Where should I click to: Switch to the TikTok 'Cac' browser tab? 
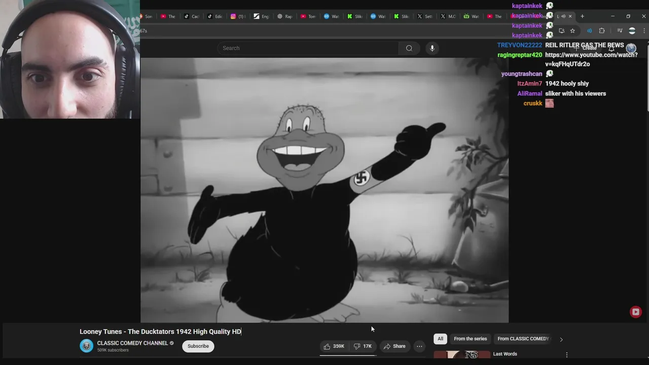coord(191,16)
